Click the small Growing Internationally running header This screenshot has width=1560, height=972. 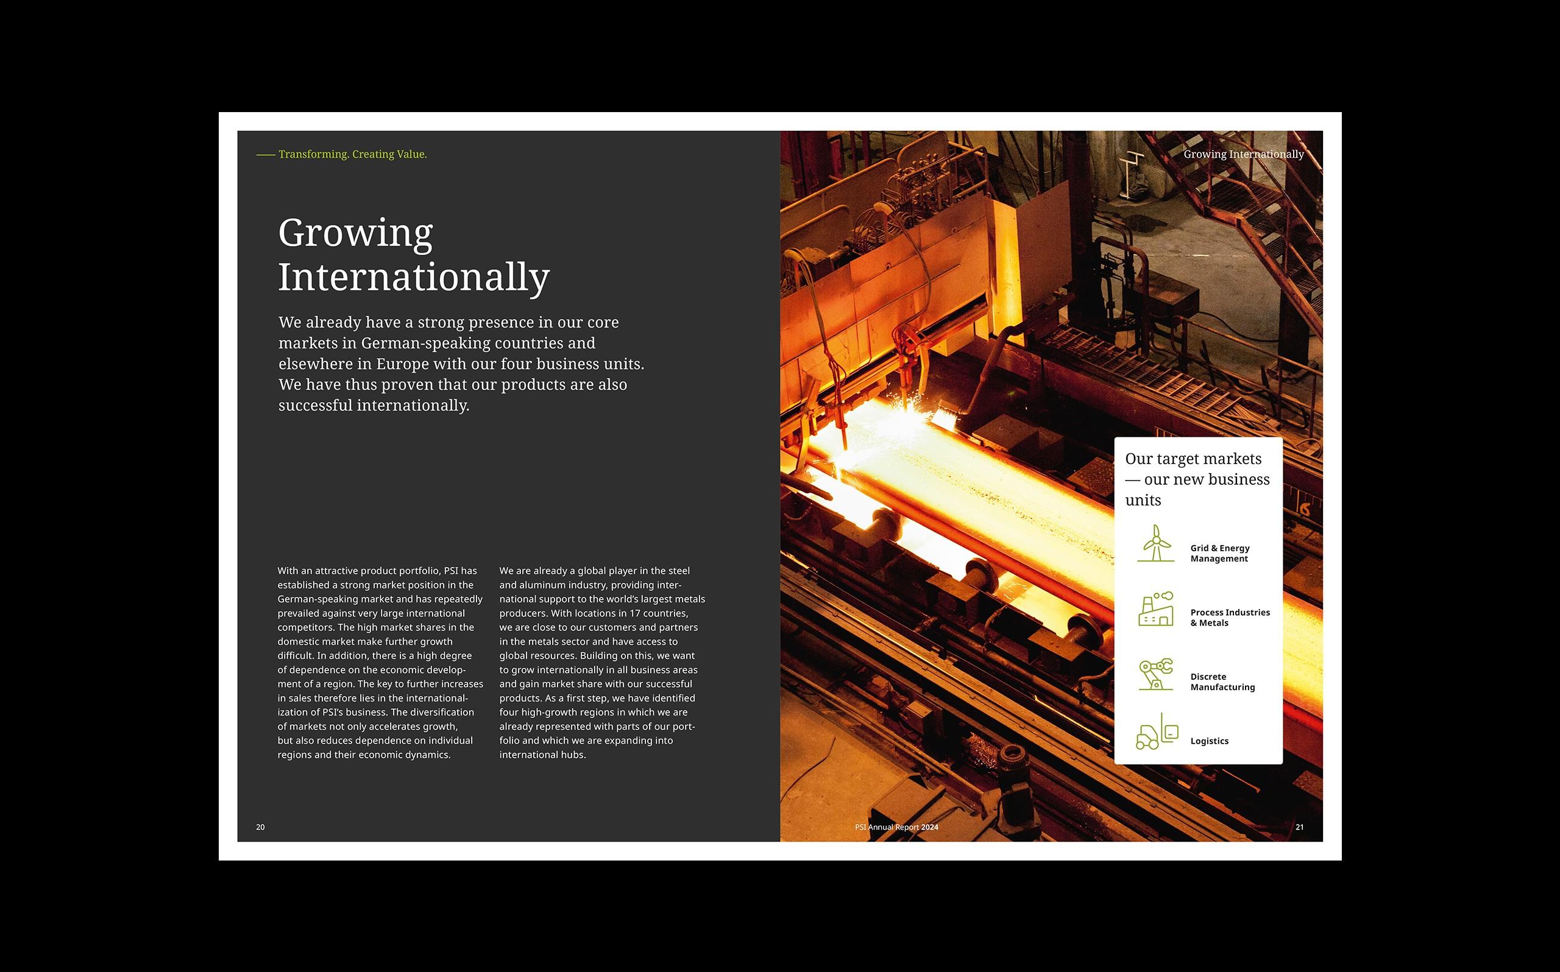click(x=1243, y=154)
